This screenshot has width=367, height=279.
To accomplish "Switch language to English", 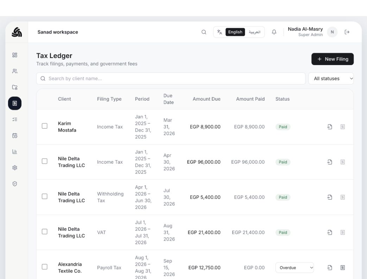I will click(235, 32).
